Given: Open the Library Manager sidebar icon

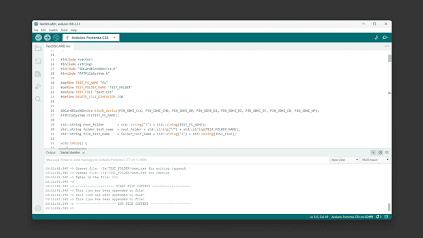Looking at the screenshot, I should pos(38,74).
